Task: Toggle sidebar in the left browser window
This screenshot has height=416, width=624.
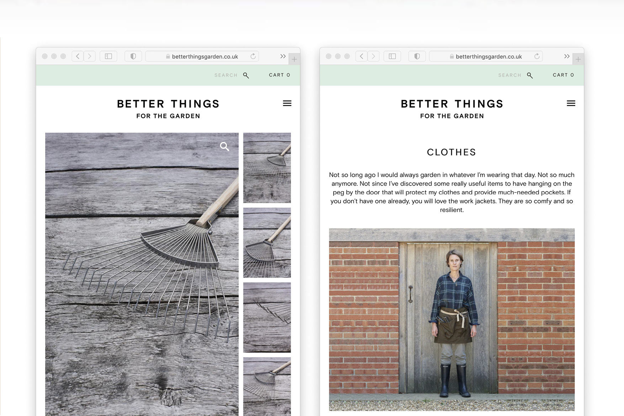Action: pyautogui.click(x=109, y=56)
